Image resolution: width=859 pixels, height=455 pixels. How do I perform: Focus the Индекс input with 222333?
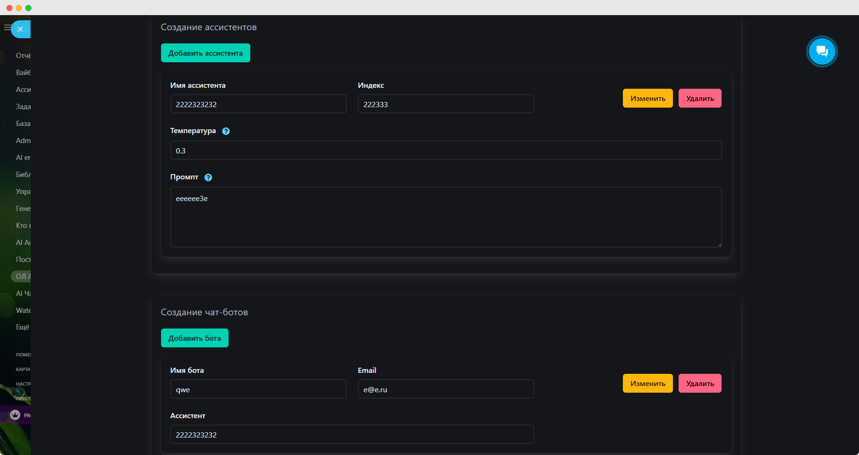click(446, 104)
